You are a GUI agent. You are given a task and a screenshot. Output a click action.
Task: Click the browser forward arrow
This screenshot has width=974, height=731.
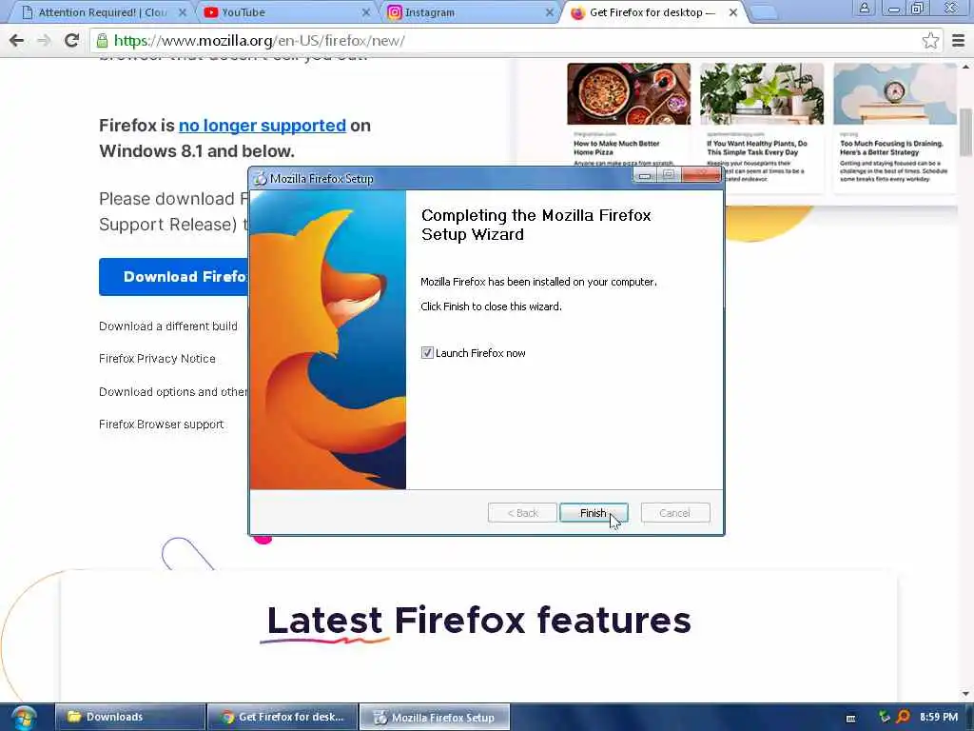click(x=44, y=41)
